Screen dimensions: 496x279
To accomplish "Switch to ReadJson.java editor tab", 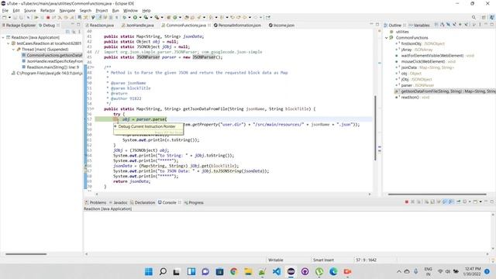I will click(99, 25).
